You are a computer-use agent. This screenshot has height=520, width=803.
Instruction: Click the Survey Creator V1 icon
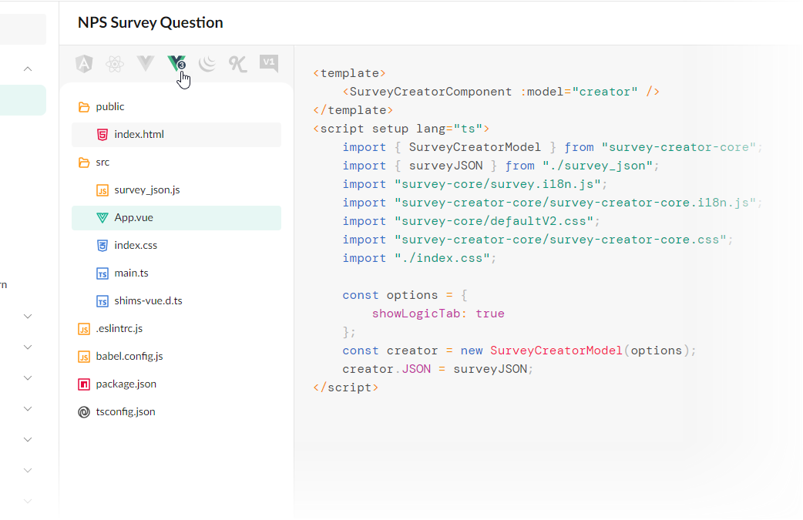268,64
